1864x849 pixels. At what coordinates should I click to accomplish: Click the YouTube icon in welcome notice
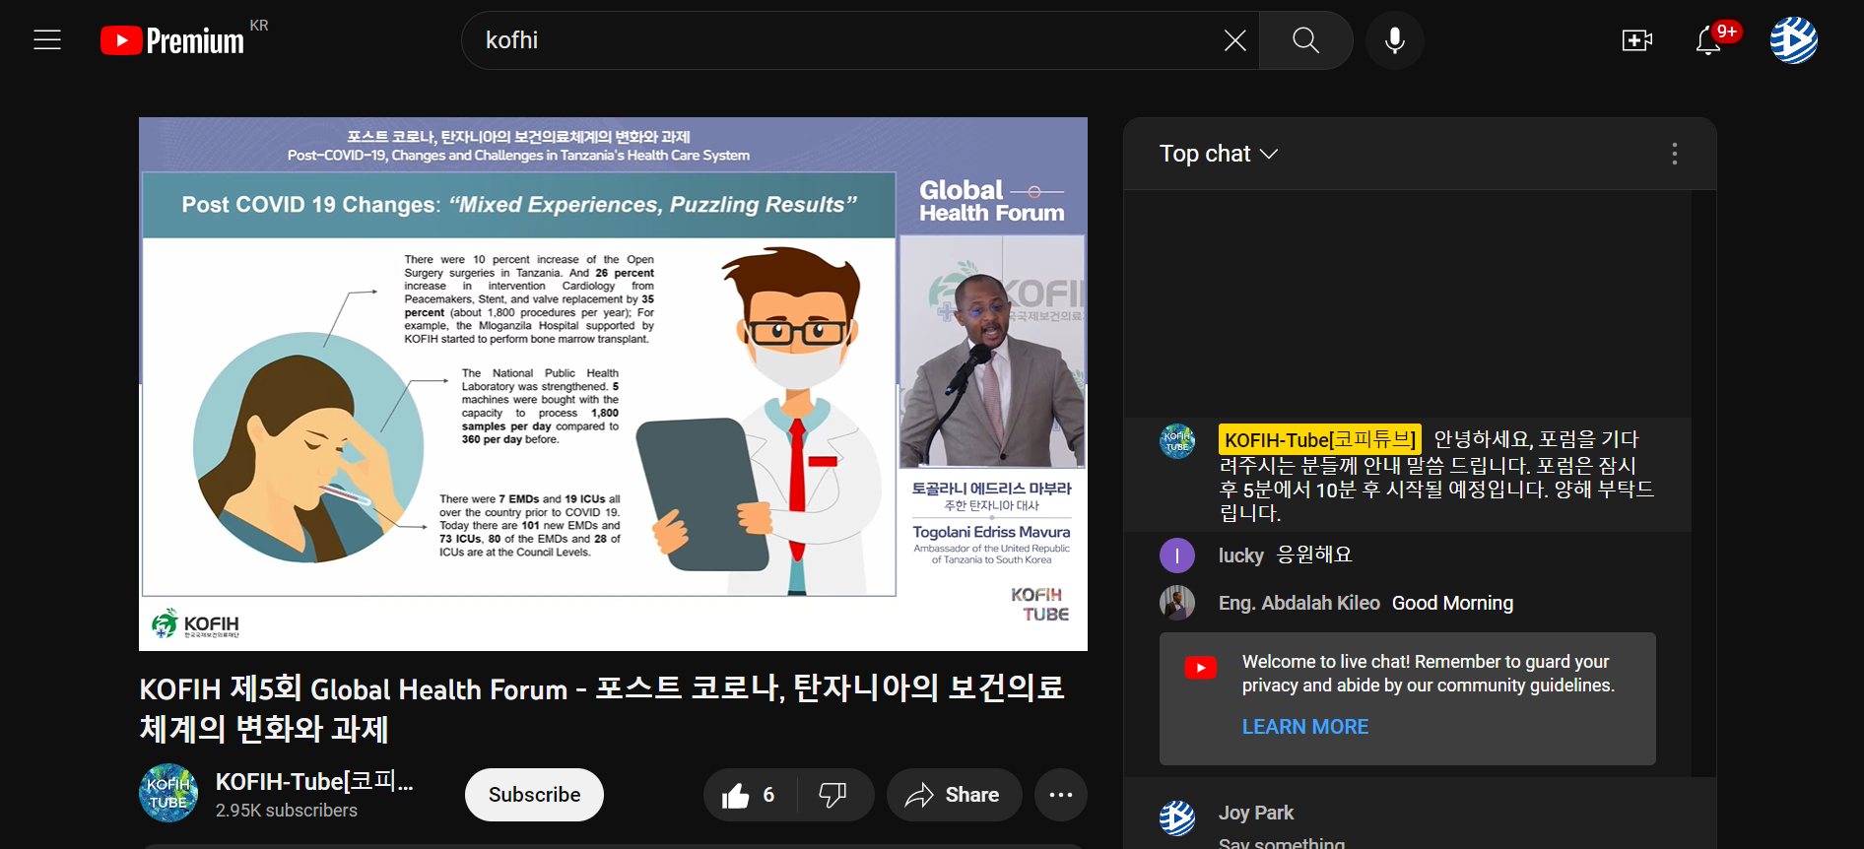point(1200,668)
